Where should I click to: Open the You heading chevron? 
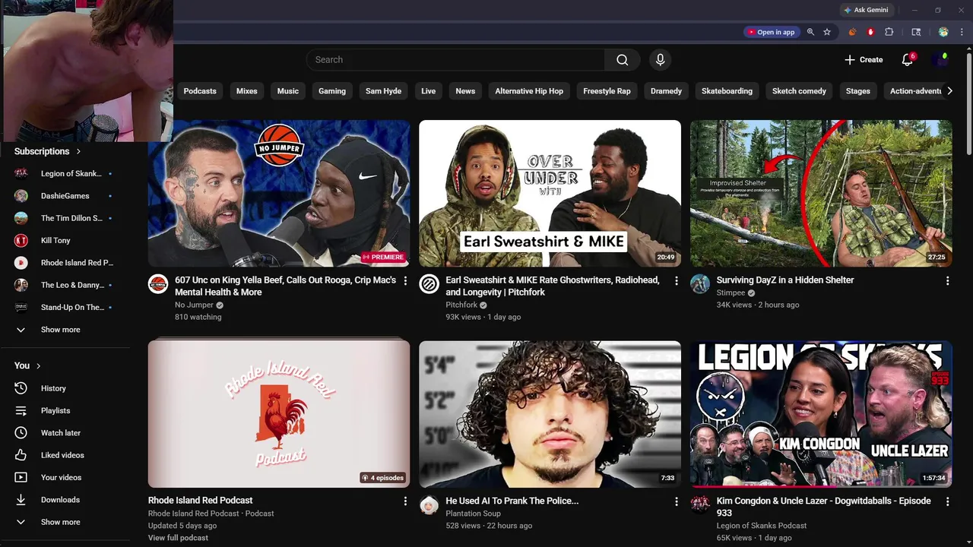pyautogui.click(x=38, y=365)
